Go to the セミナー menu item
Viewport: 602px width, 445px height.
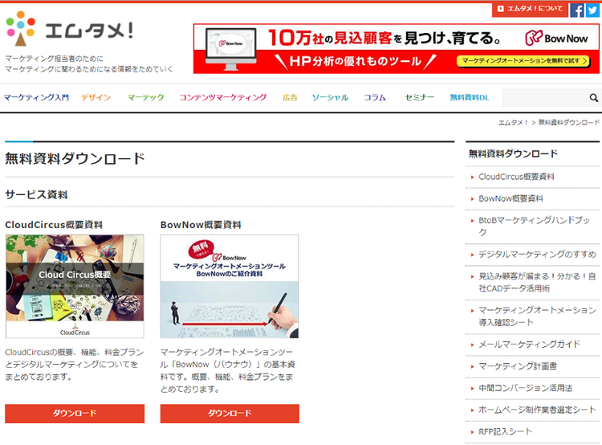tap(419, 98)
